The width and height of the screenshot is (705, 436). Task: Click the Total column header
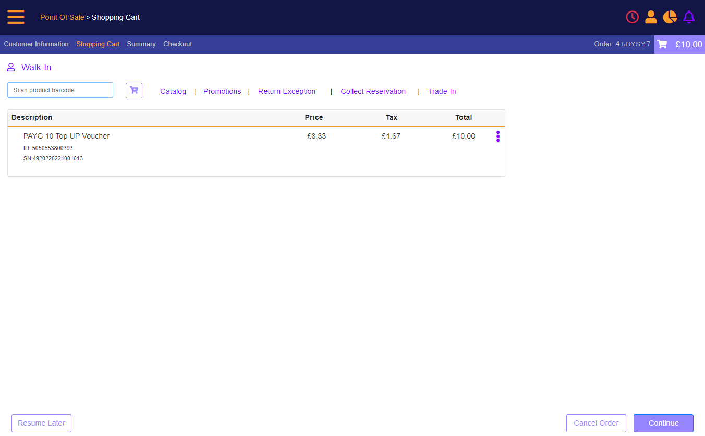(x=464, y=117)
